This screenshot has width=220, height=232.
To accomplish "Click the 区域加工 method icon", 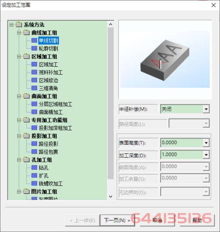I will (x=34, y=64).
